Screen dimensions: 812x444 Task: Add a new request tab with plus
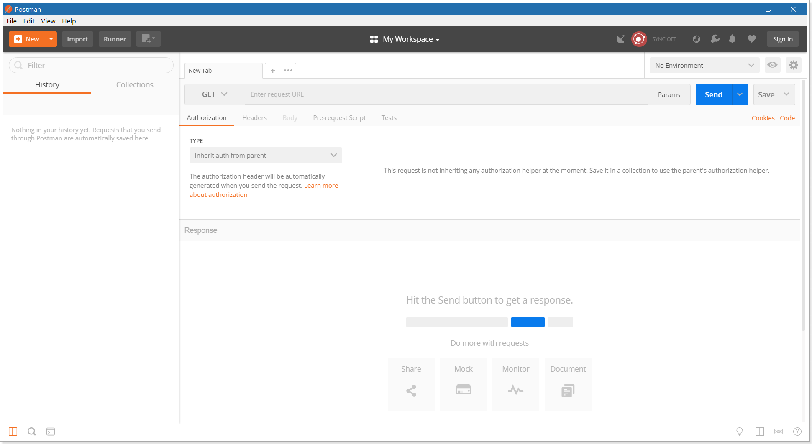273,71
